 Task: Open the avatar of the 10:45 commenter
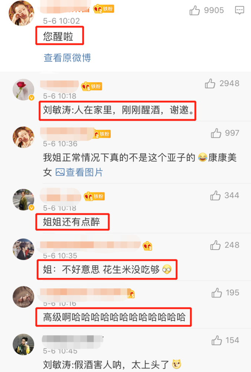click(23, 344)
